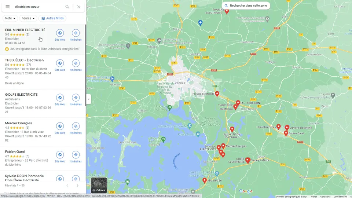Select Mercier Energies result title

coord(18,123)
